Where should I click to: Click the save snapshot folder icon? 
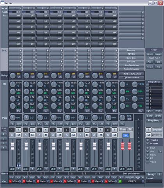pos(158,111)
